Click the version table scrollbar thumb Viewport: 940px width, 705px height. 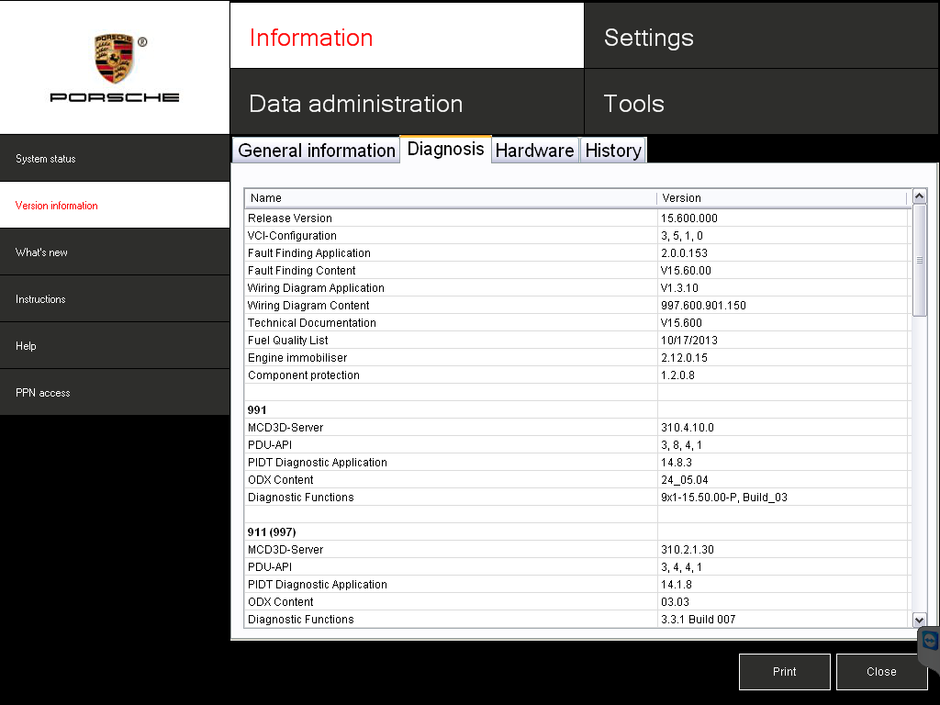click(x=920, y=261)
